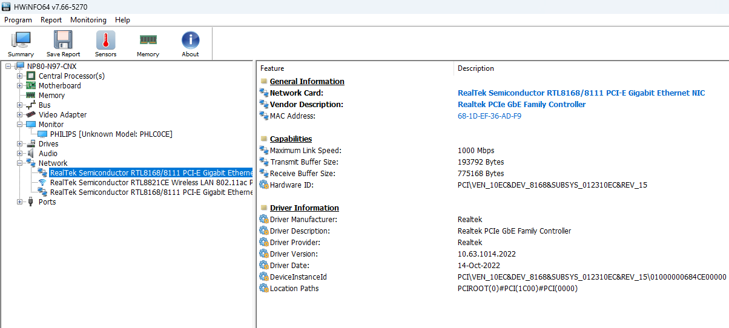Click the network card name value in blue

tap(581, 93)
